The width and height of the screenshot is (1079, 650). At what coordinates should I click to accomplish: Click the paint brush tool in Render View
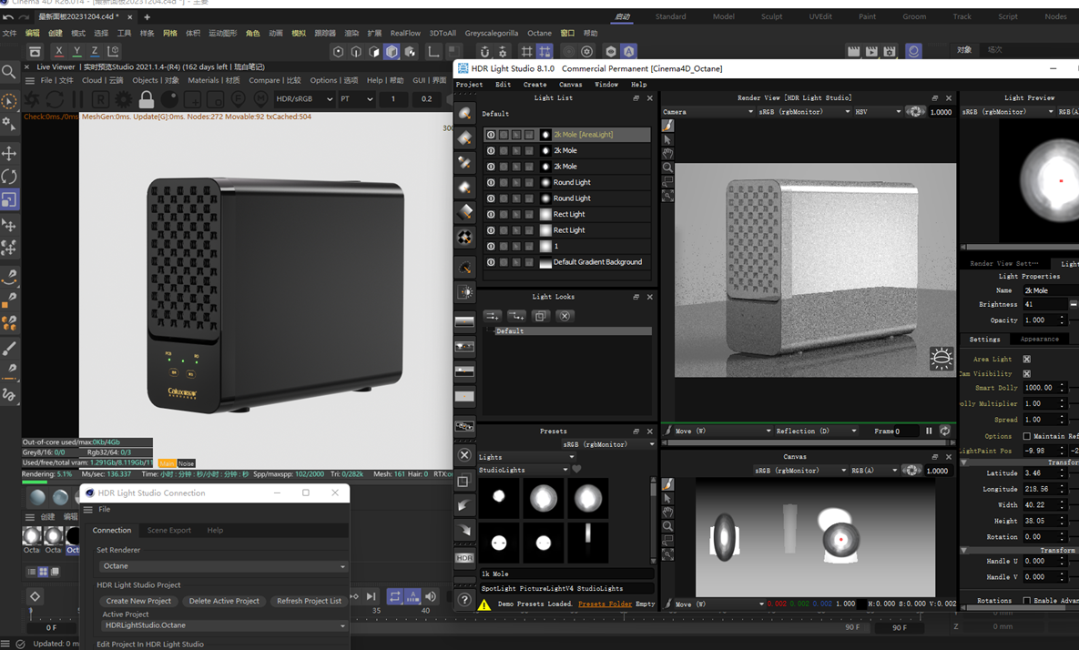[667, 126]
